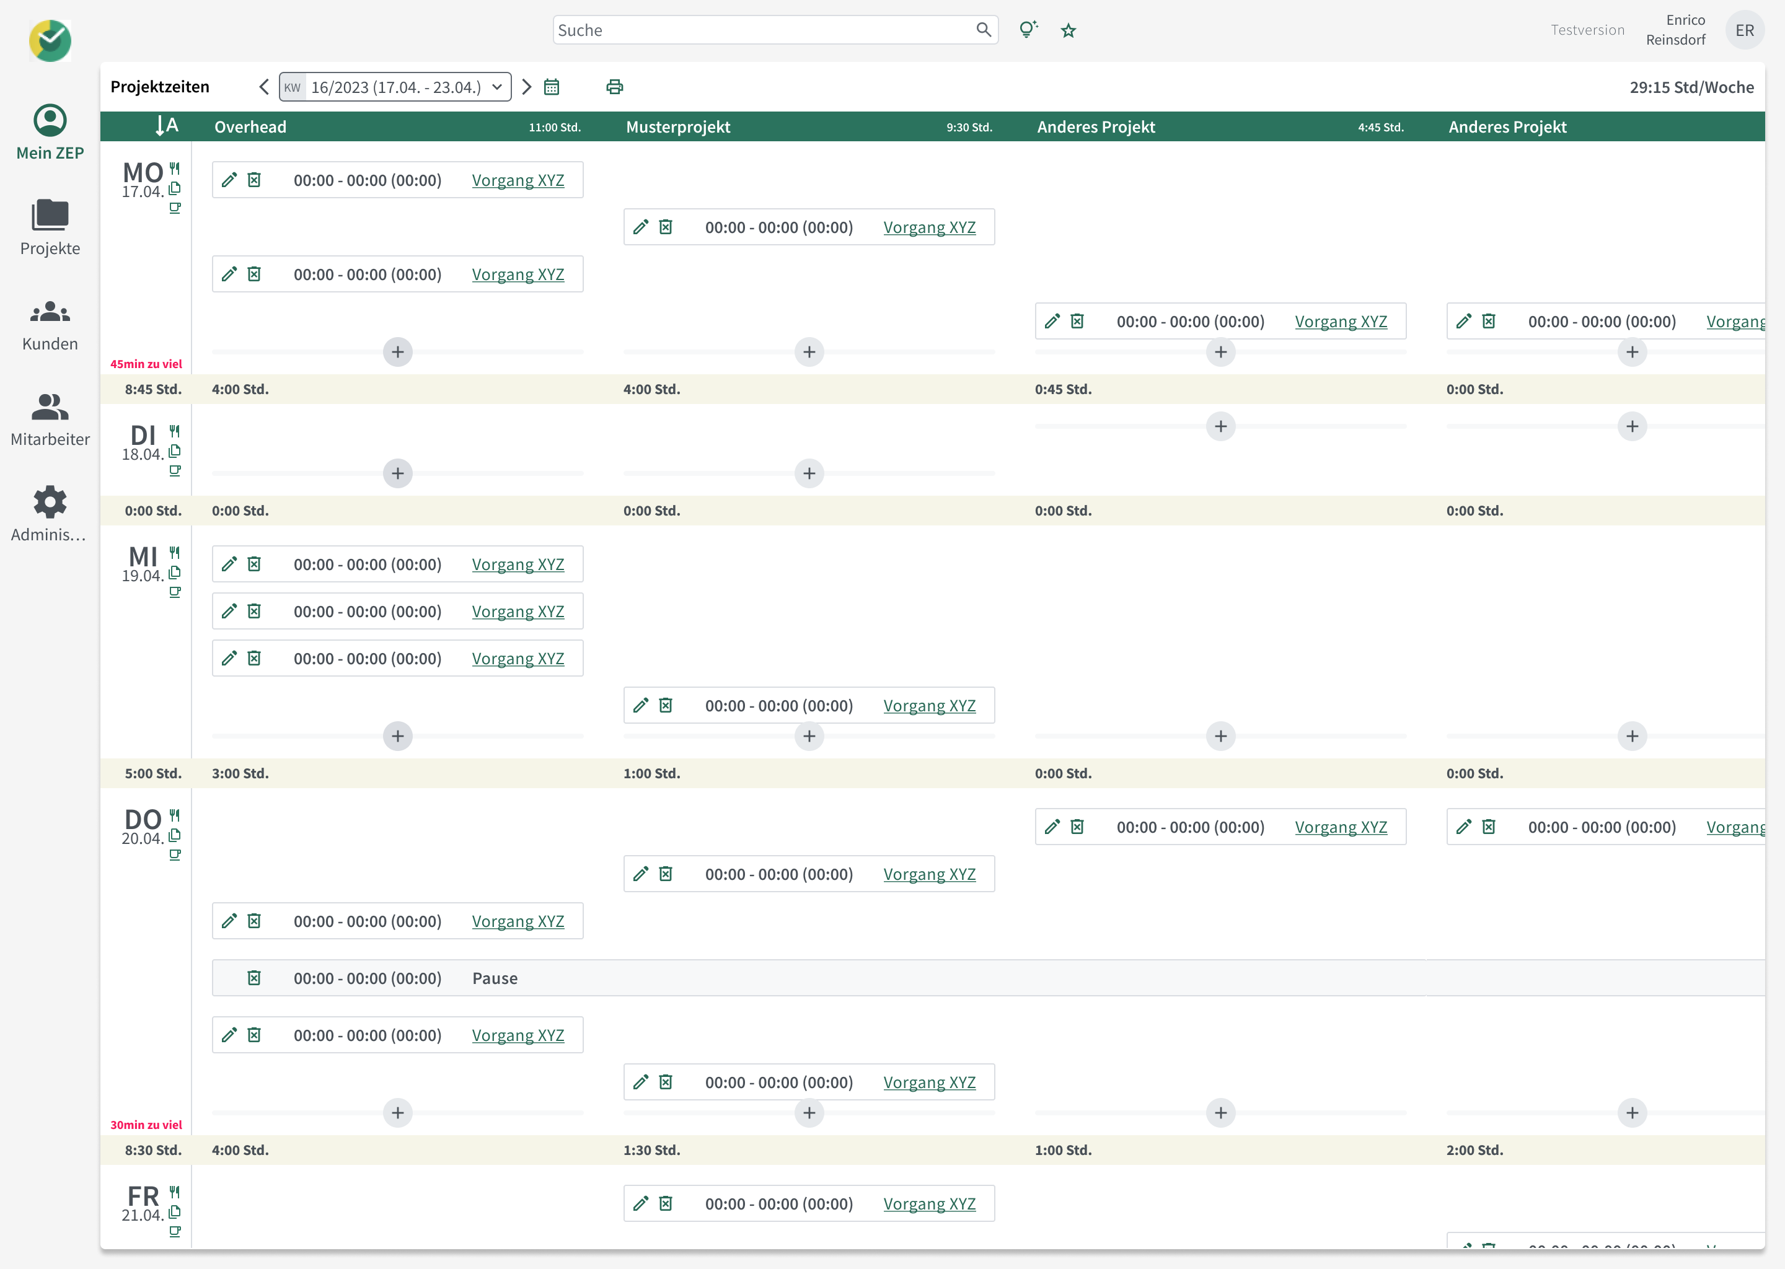Open Mitarbeiter in the sidebar
Viewport: 1785px width, 1269px height.
coord(50,418)
